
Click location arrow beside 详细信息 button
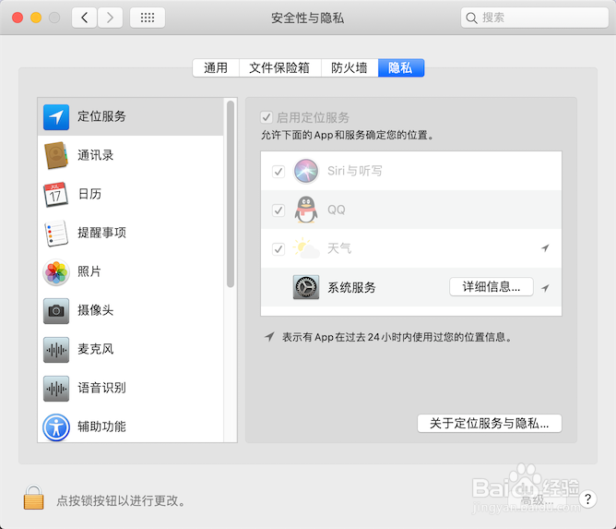pos(545,288)
